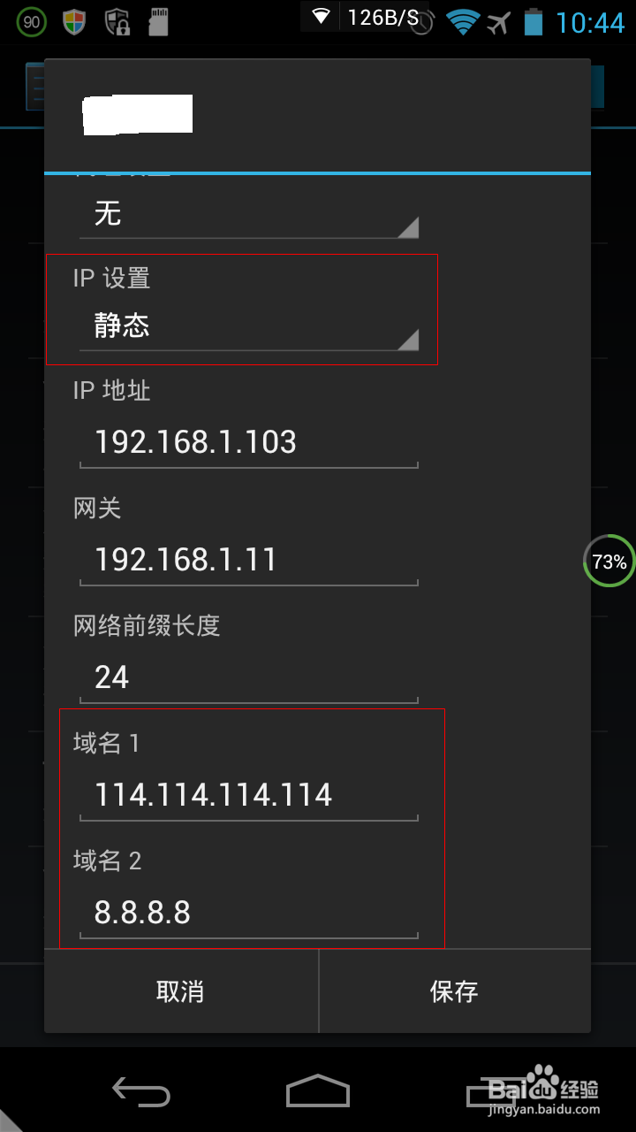This screenshot has width=636, height=1132.
Task: Tap the battery icon in status bar
Action: (x=533, y=21)
